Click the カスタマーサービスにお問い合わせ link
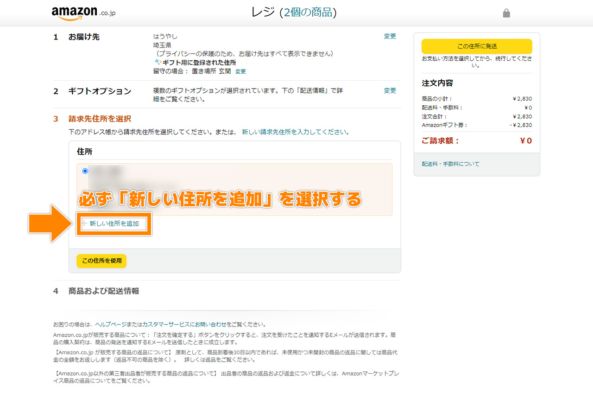Screen dimensions: 593x396 184,325
